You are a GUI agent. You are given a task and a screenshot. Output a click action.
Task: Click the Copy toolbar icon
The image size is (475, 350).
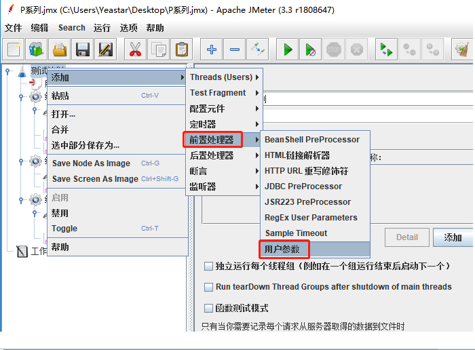(158, 50)
